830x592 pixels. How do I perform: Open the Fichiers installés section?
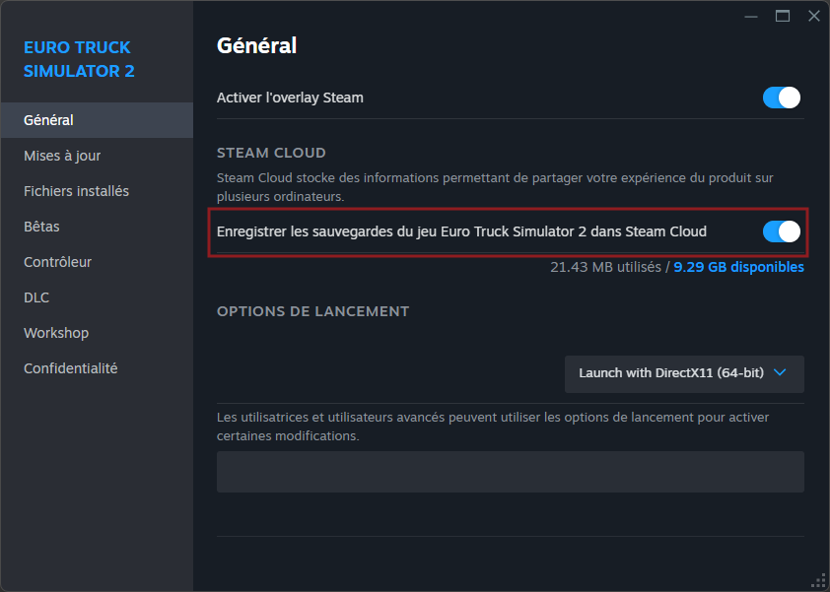pyautogui.click(x=97, y=191)
